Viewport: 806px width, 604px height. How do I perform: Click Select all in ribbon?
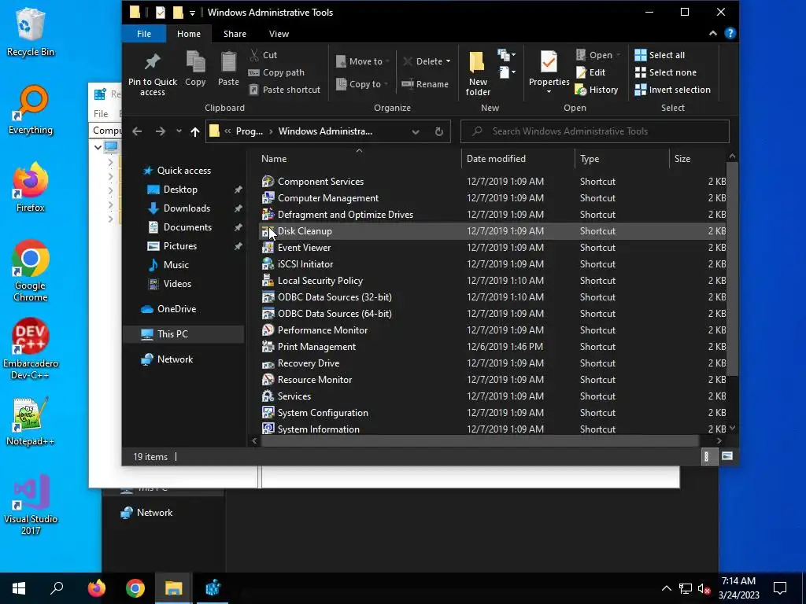[x=660, y=55]
